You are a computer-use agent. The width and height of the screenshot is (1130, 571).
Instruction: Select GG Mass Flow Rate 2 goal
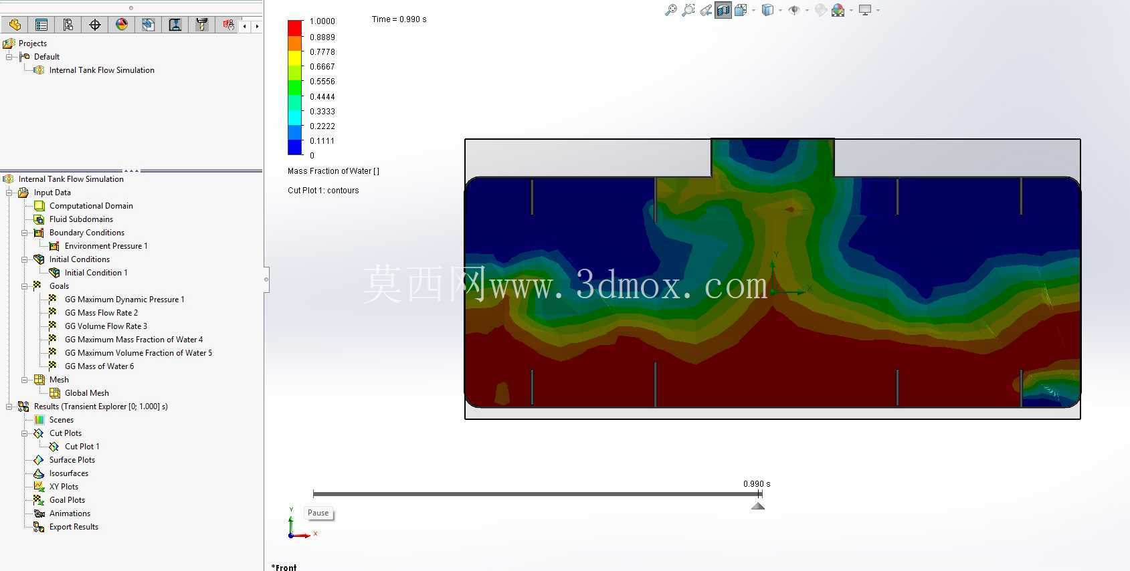coord(101,313)
